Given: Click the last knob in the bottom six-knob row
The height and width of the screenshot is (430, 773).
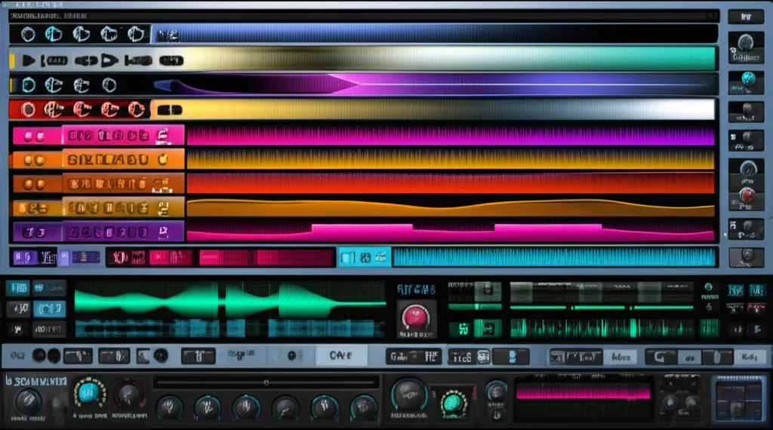Looking at the screenshot, I should pos(363,407).
